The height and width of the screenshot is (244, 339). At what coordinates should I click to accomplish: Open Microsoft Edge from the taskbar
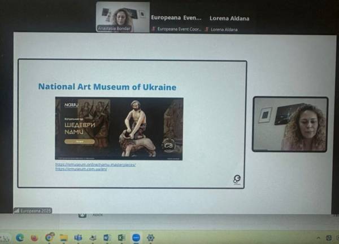pyautogui.click(x=20, y=238)
